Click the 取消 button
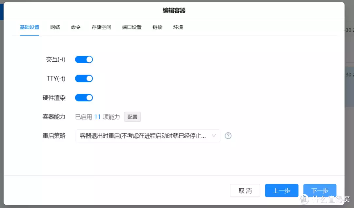Image resolution: width=354 pixels, height=208 pixels. (245, 191)
